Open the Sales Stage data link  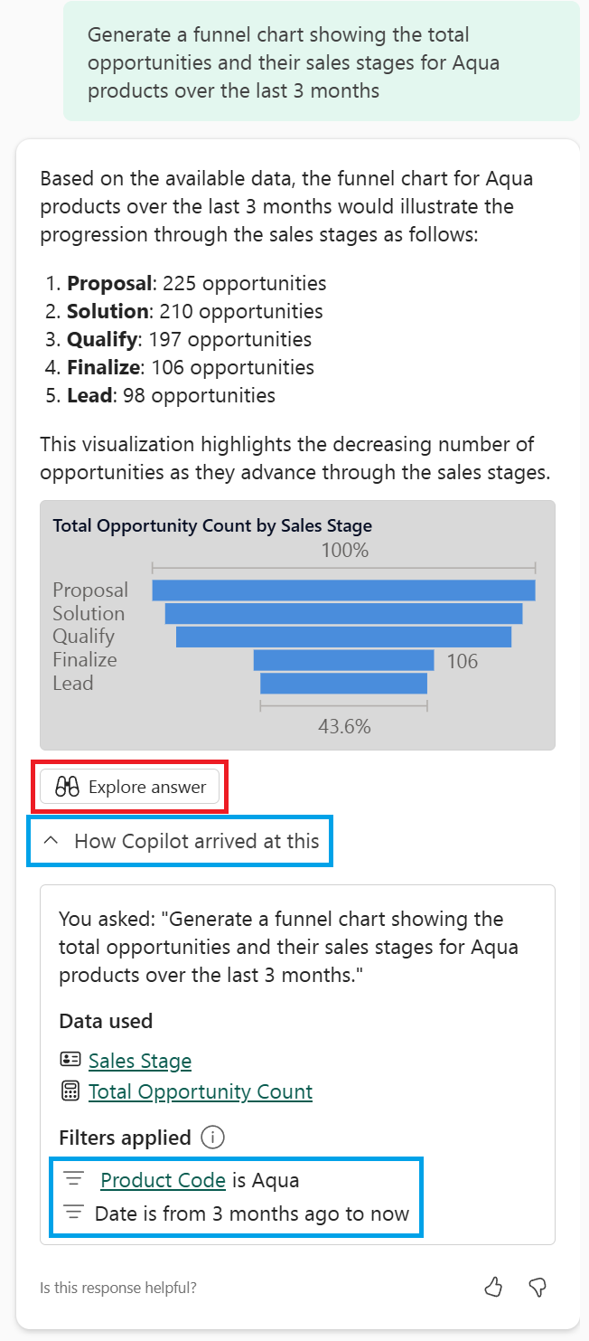pos(140,1061)
